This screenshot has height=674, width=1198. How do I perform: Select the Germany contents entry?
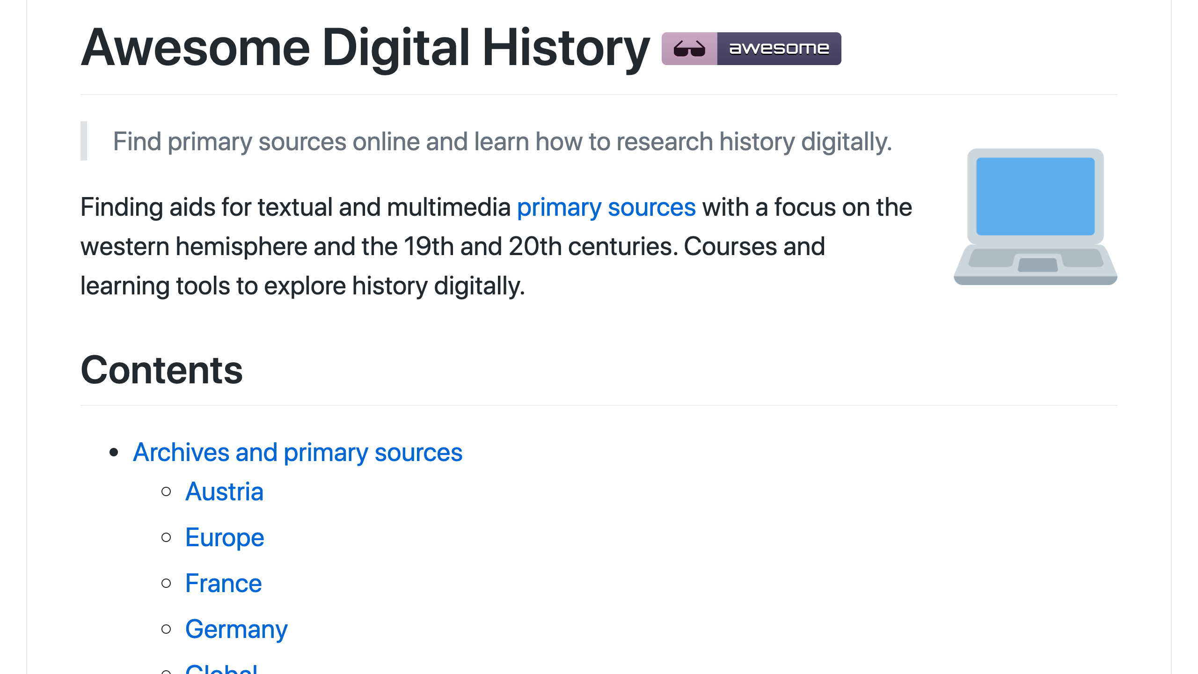[236, 630]
